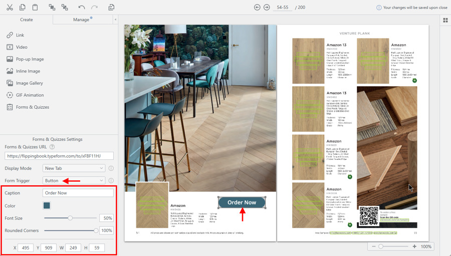The image size is (451, 256).
Task: Edit the W width field
Action: tap(73, 247)
